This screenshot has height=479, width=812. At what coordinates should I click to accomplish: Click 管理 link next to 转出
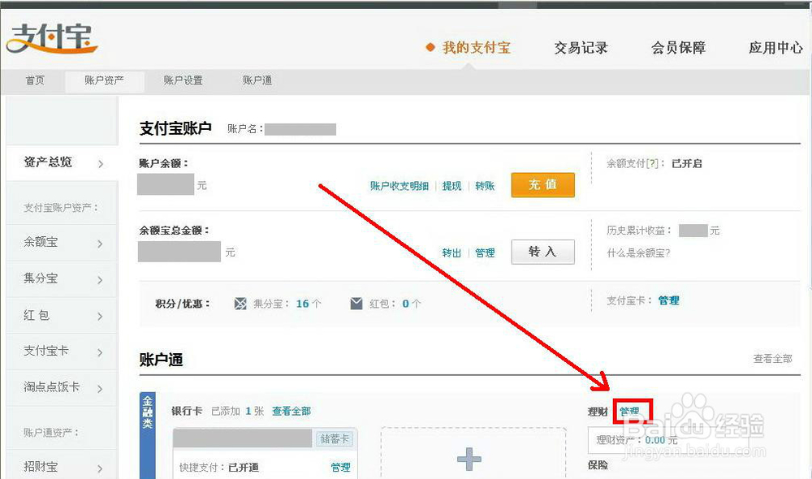point(485,252)
